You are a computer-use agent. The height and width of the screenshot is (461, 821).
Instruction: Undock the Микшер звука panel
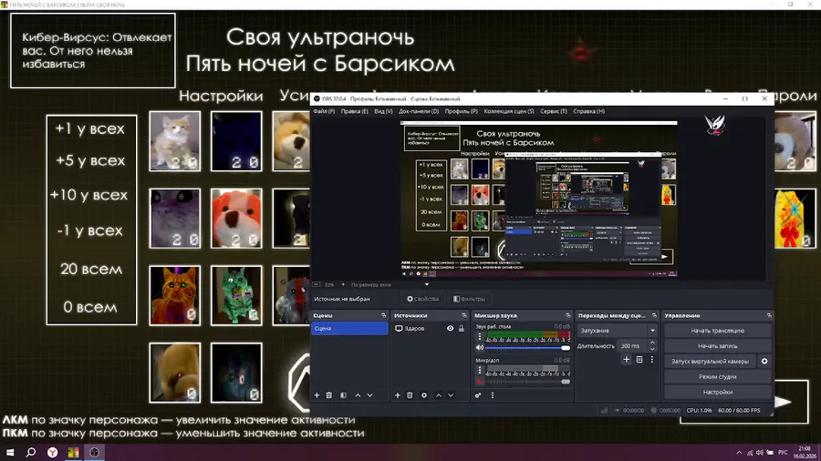coord(568,316)
